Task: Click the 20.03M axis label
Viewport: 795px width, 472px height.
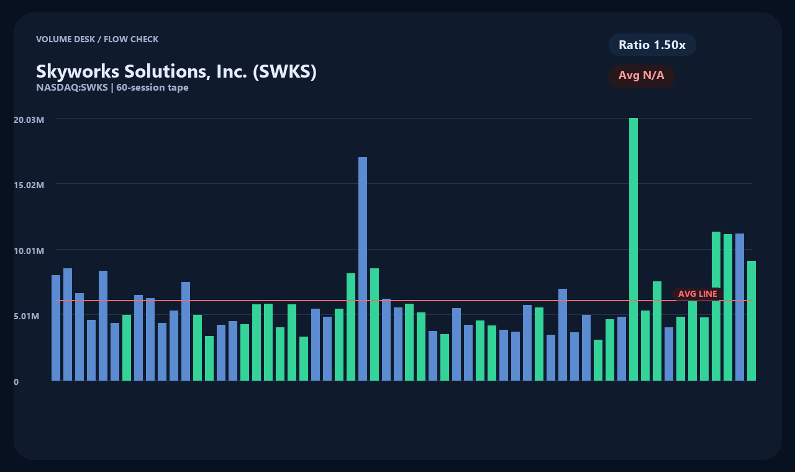Action: [x=29, y=119]
